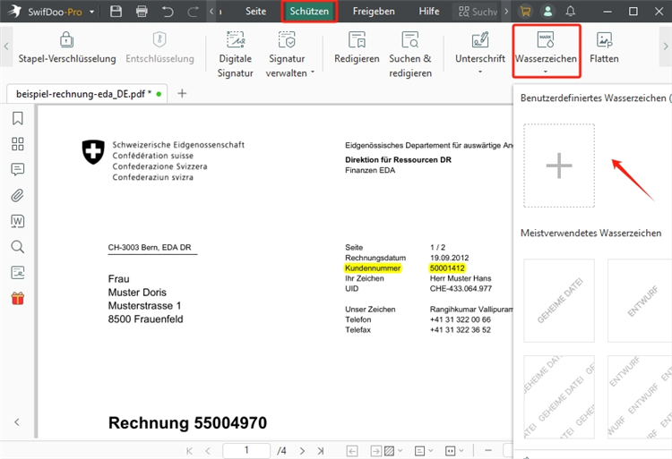Viewport: 672px width, 459px height.
Task: Undo the last action
Action: (x=168, y=11)
